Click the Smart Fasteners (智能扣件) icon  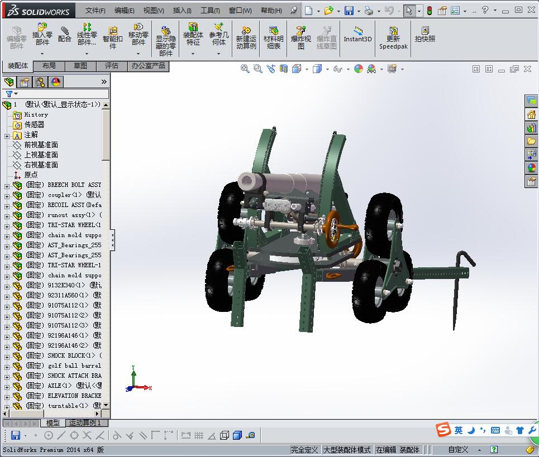click(112, 38)
